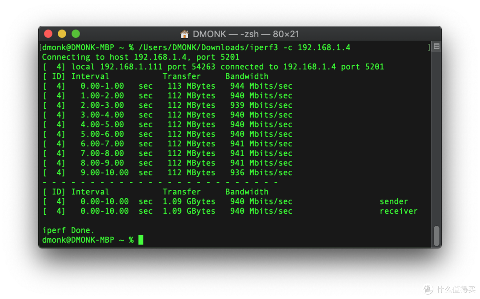Minimize the terminal with the yellow button

click(62, 34)
